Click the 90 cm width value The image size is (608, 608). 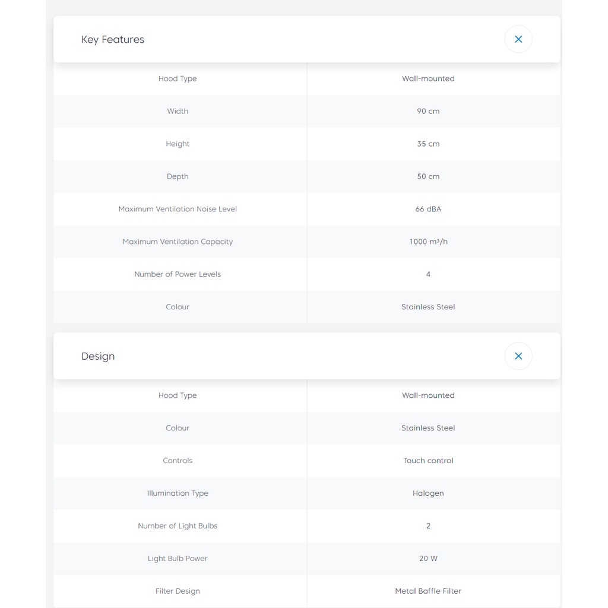(428, 111)
